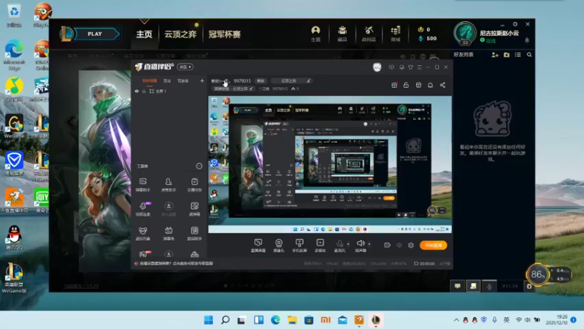Toggle the preview eye icon beside settings
The width and height of the screenshot is (584, 329).
point(399,245)
